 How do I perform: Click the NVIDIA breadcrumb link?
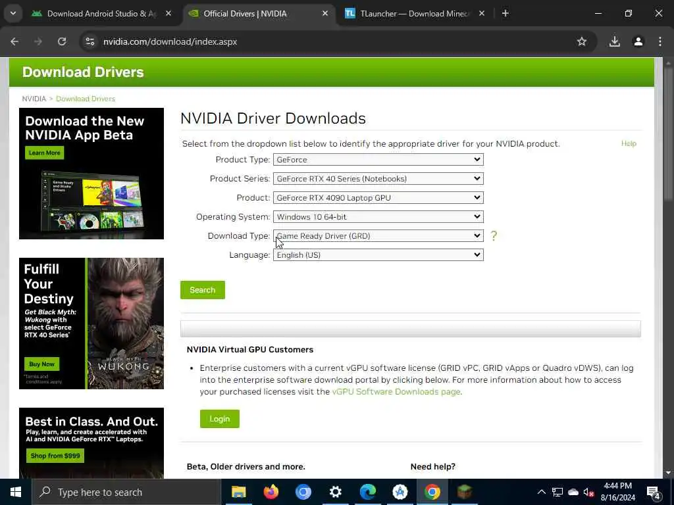click(34, 99)
